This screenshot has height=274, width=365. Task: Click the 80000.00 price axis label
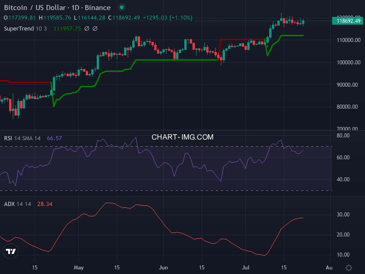point(347,107)
